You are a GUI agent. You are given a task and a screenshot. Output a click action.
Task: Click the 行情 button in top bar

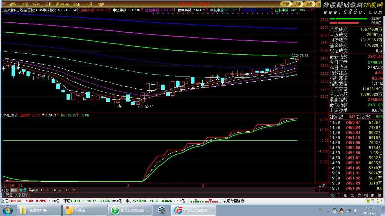coord(286,4)
